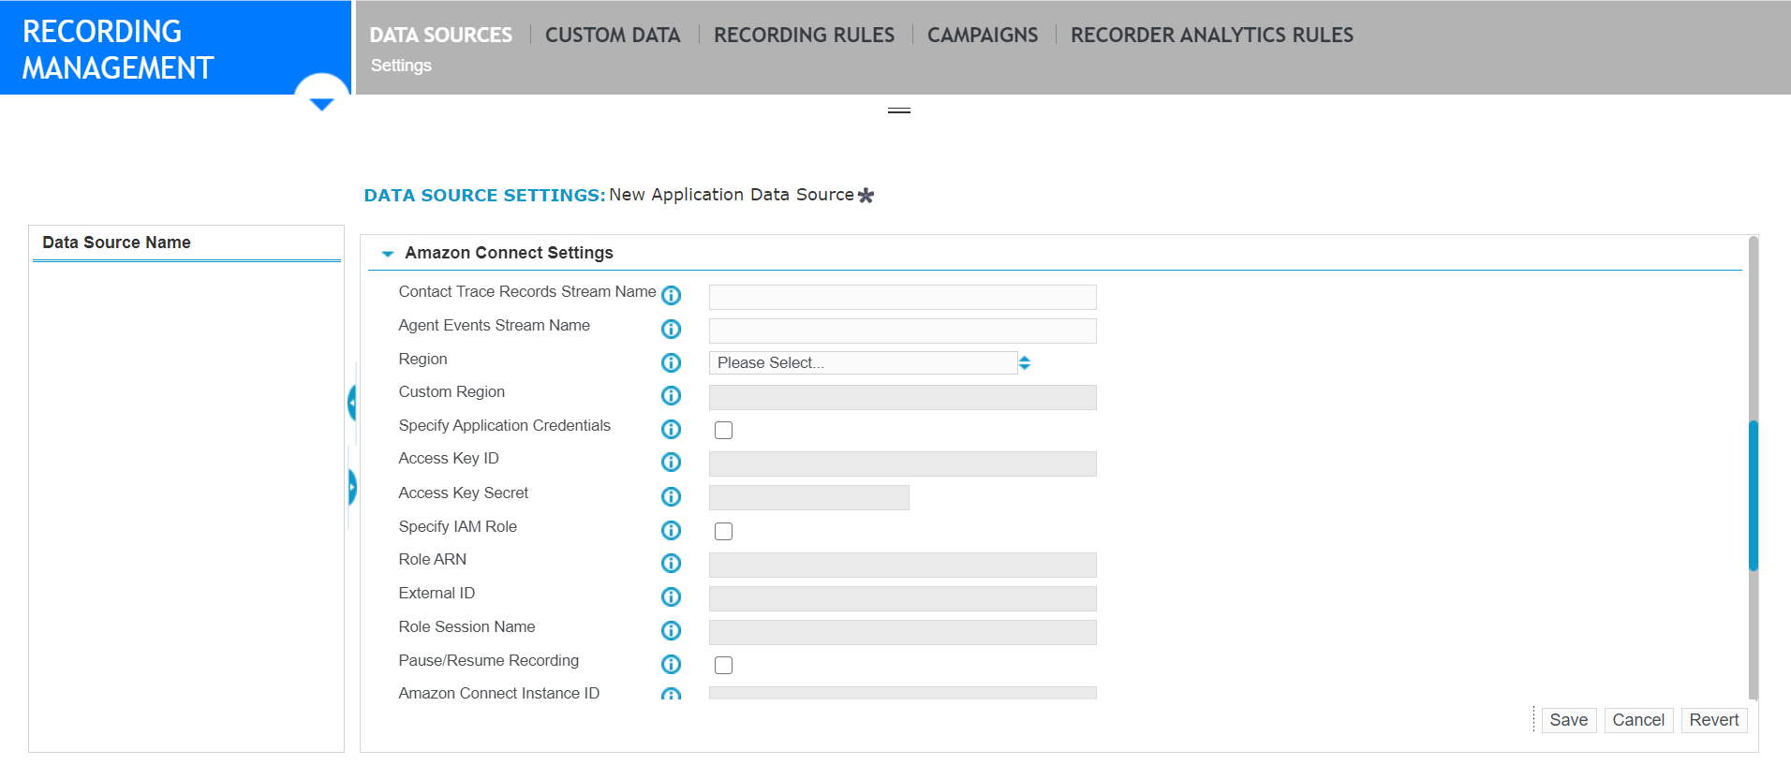The image size is (1791, 765).
Task: Click the Save button
Action: point(1568,720)
